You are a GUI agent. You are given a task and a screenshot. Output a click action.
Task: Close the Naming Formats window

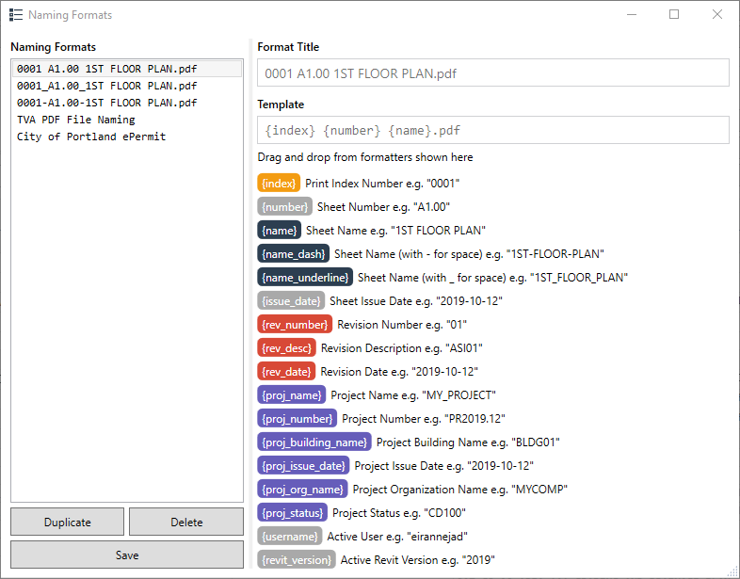click(x=717, y=15)
